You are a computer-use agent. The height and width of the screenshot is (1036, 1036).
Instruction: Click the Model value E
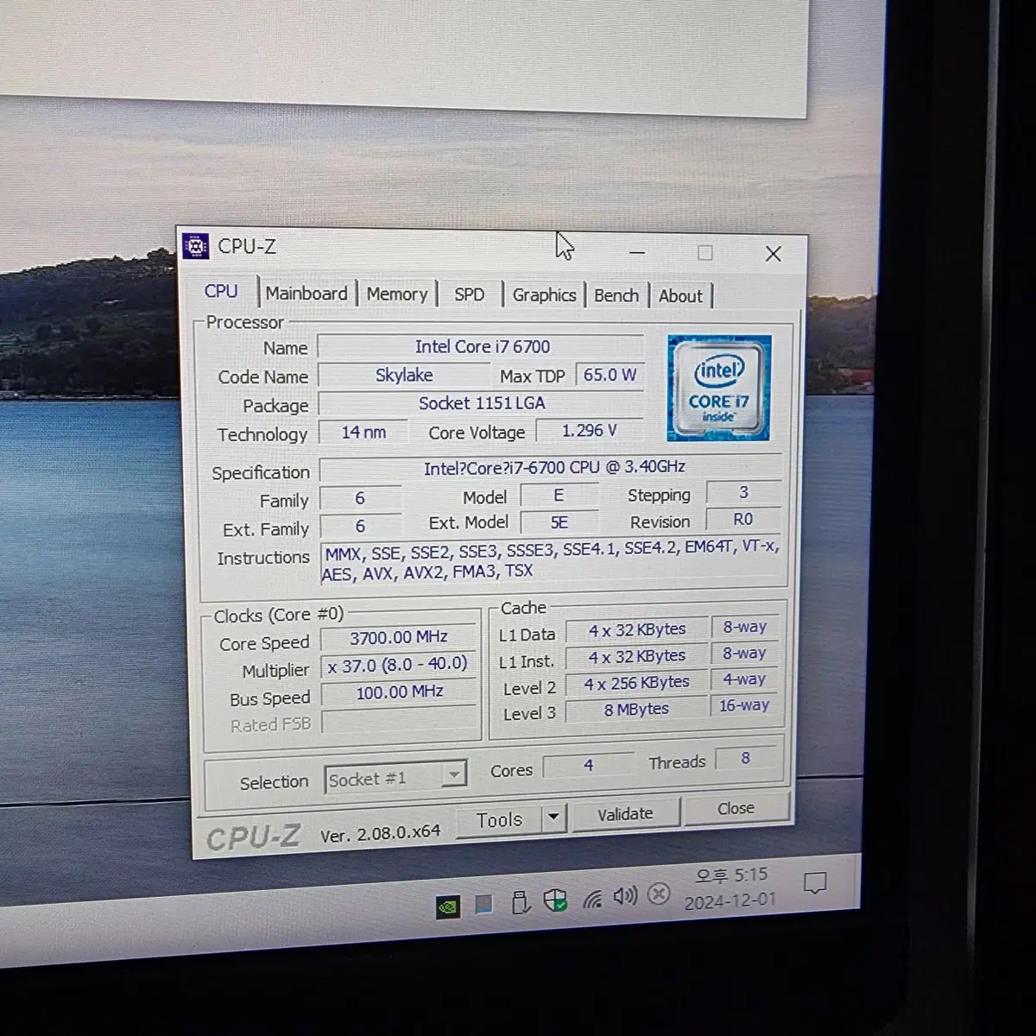tap(559, 495)
